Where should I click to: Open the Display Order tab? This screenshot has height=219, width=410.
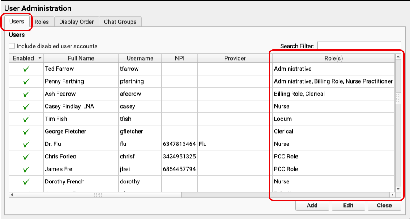[76, 22]
